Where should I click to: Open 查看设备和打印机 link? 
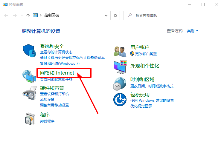(54, 94)
